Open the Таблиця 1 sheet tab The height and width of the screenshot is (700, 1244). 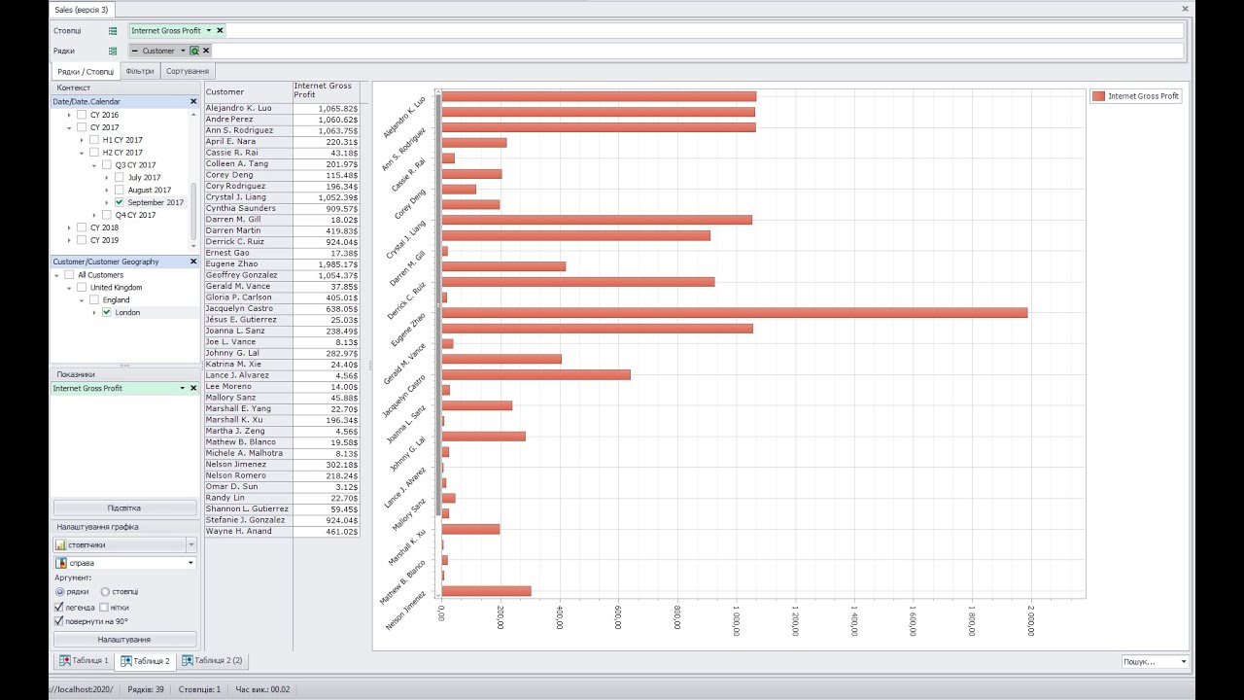pos(84,661)
